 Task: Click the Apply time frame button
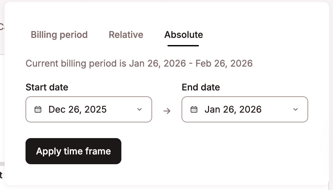click(73, 151)
